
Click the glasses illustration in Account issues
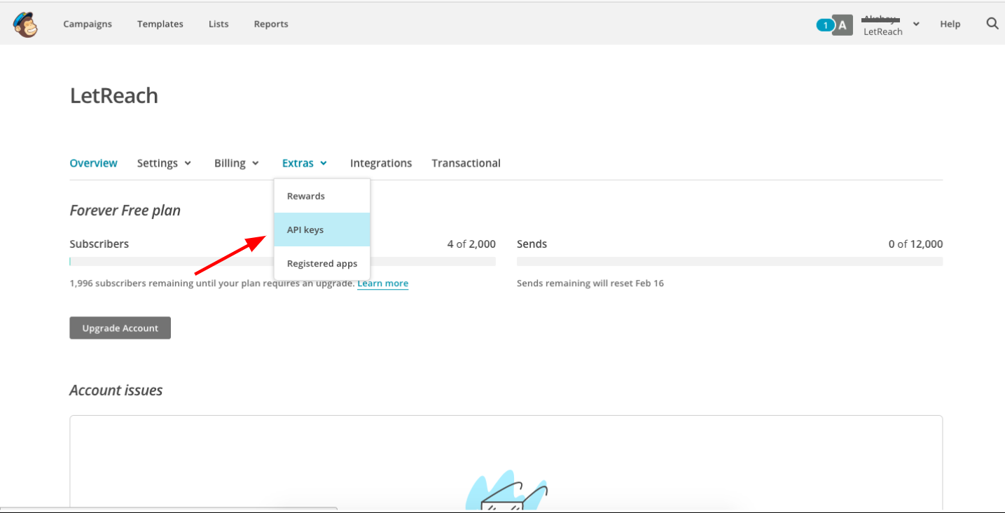[508, 491]
